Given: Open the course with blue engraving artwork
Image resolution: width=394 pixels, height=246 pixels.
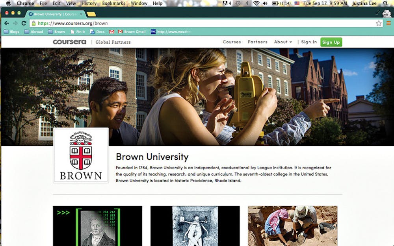Looking at the screenshot, I should 195,226.
